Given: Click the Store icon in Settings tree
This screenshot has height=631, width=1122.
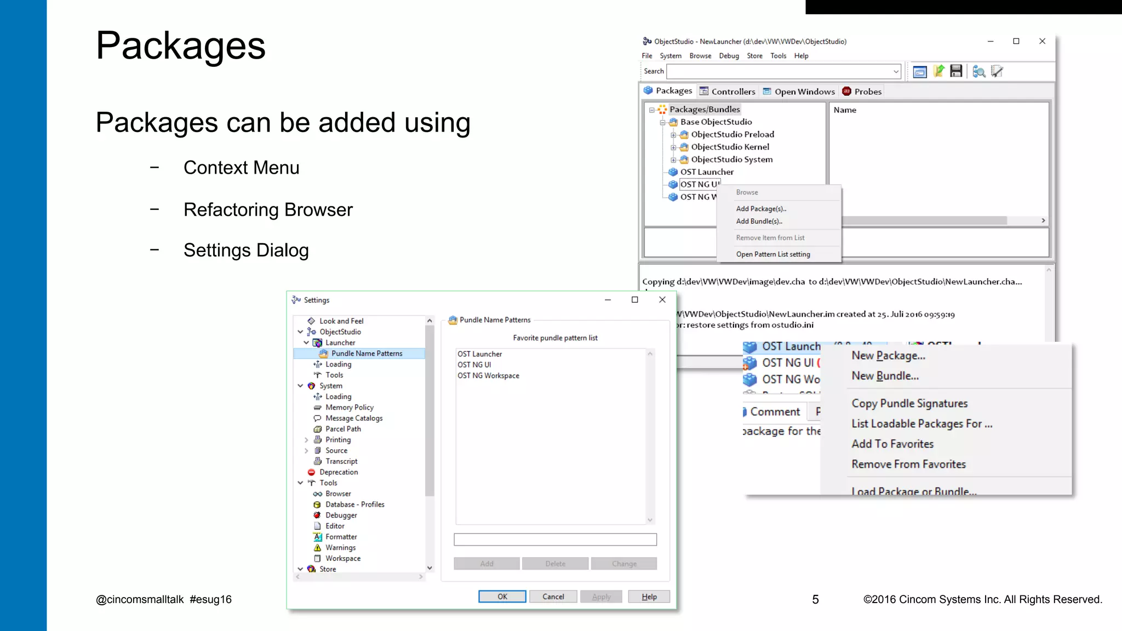Looking at the screenshot, I should click(311, 569).
